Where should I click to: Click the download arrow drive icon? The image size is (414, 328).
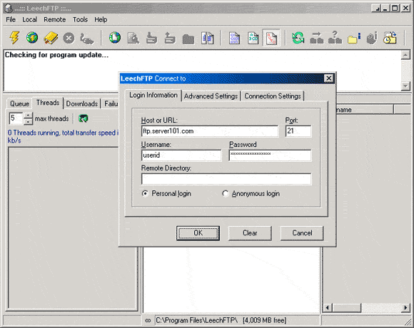(151, 38)
